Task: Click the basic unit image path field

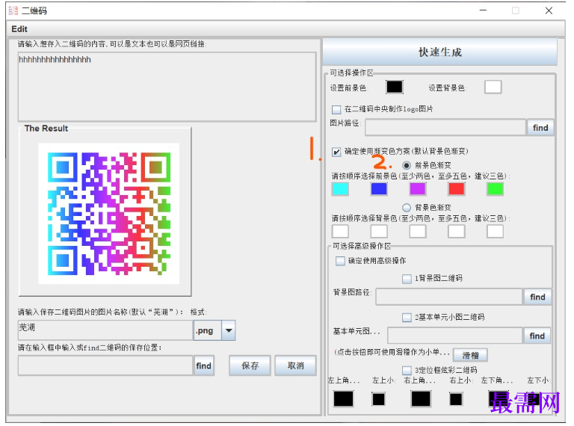Action: [x=454, y=336]
